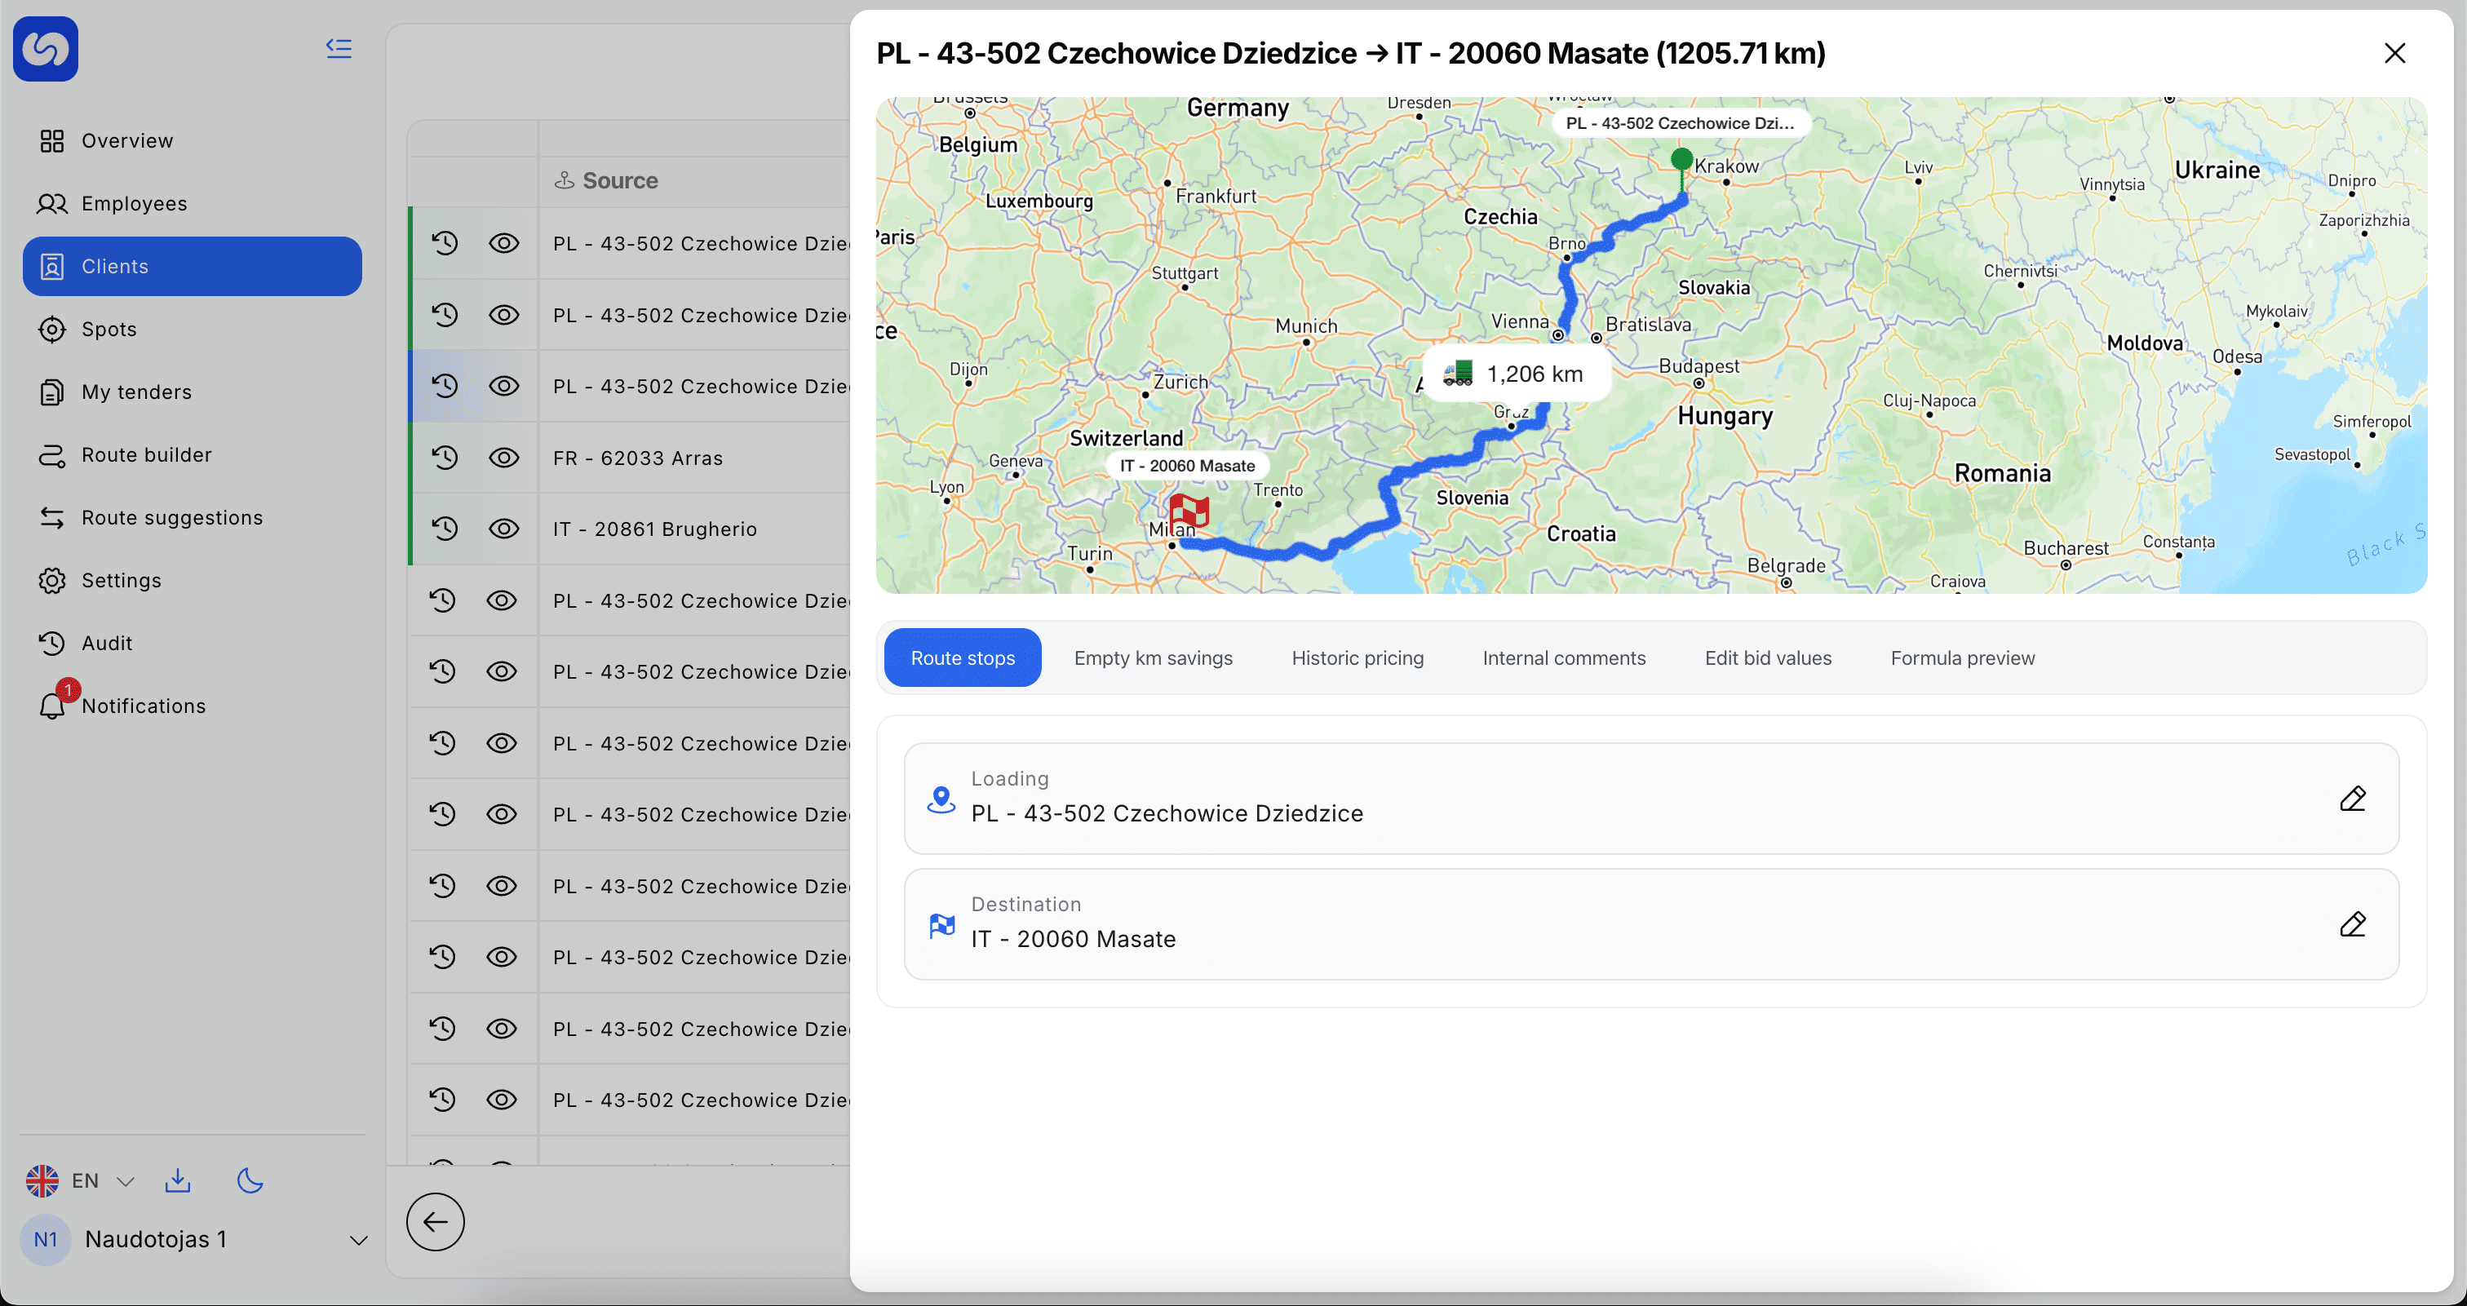
Task: Open the Empty km savings tab
Action: 1153,657
